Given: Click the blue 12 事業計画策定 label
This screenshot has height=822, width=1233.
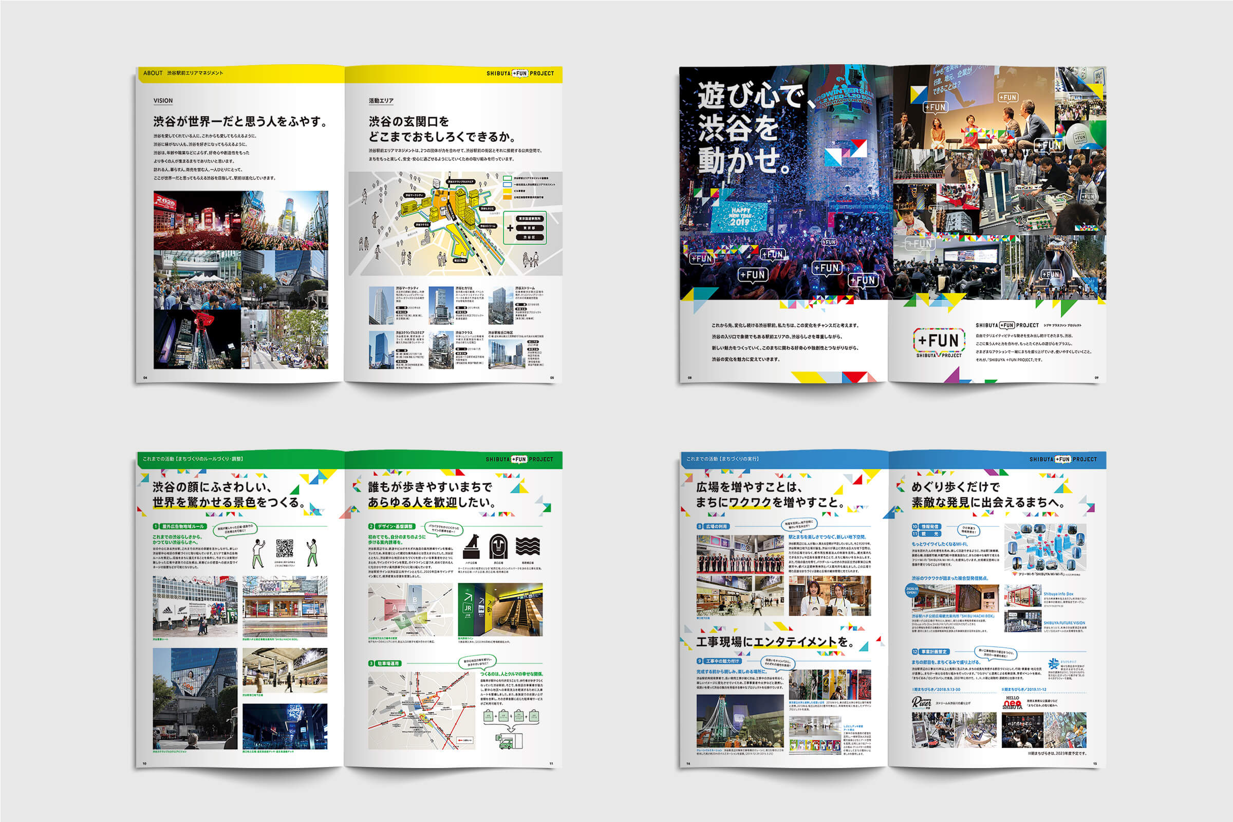Looking at the screenshot, I should point(930,651).
